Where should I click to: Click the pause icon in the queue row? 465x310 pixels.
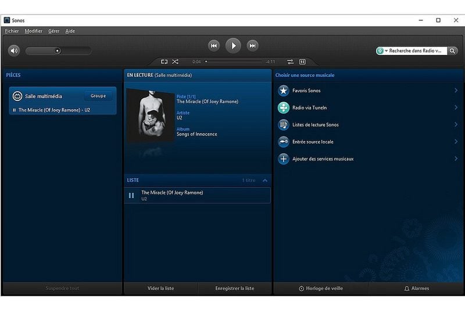[131, 196]
